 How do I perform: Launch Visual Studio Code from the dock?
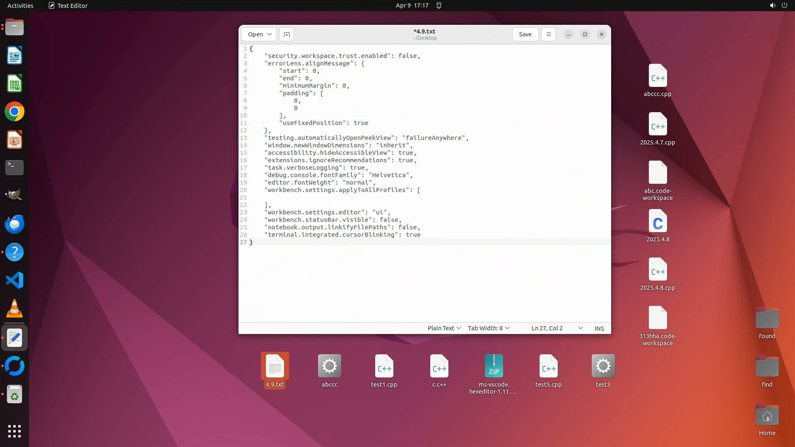point(14,281)
